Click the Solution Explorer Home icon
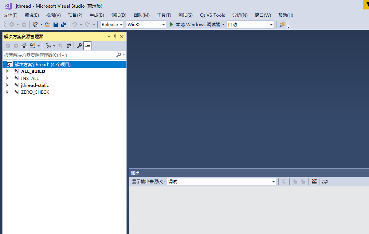This screenshot has width=369, height=234. point(24,46)
